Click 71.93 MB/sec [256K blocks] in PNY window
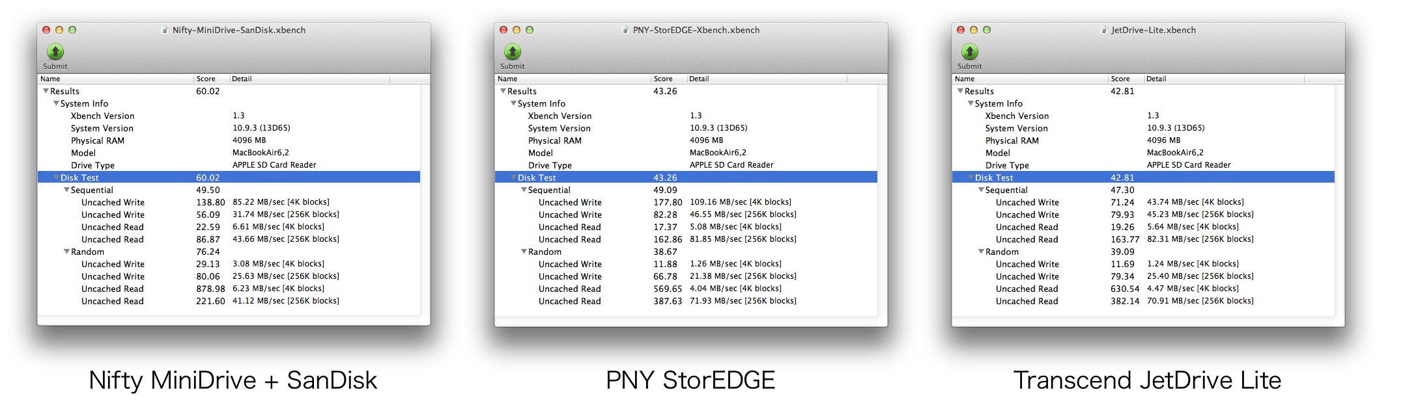This screenshot has height=403, width=1403. tap(743, 301)
